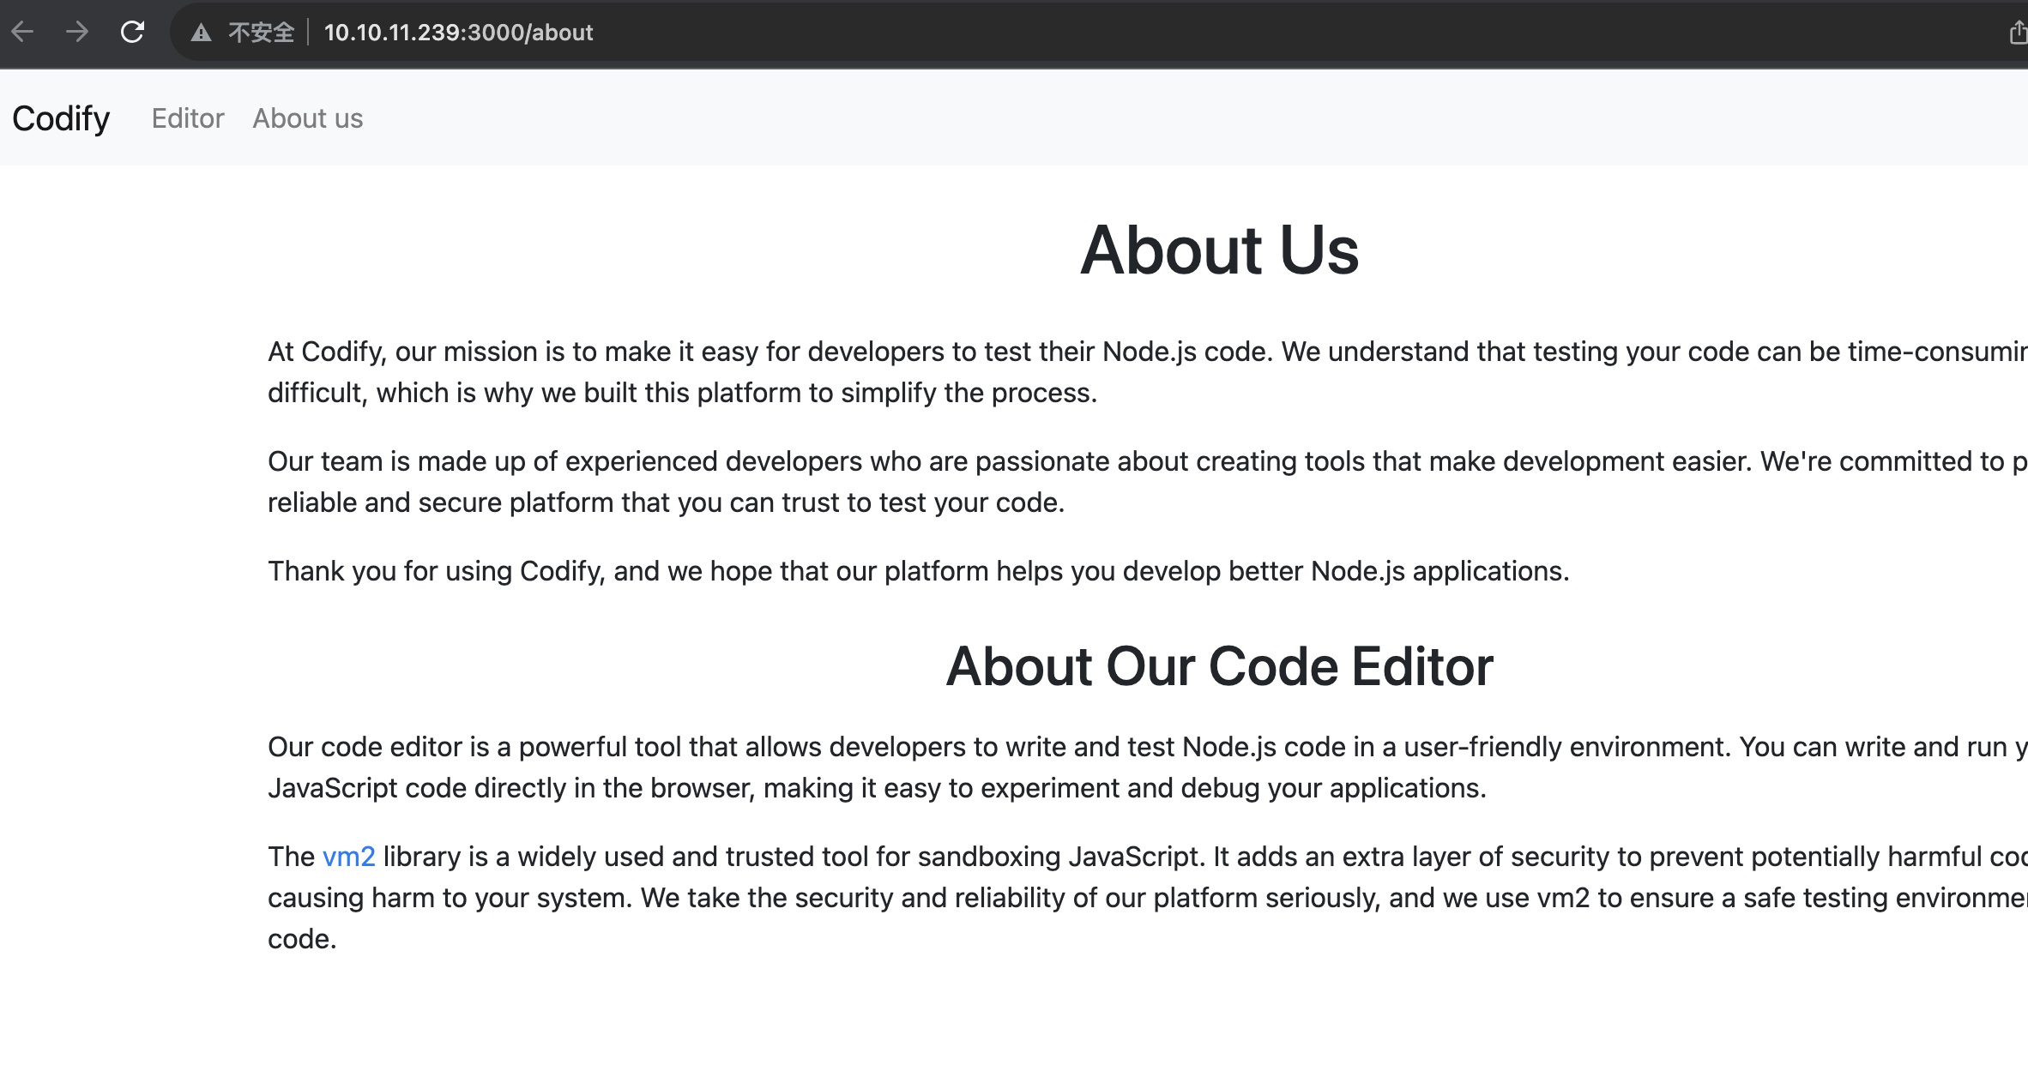Click the Codify brand logo
This screenshot has width=2028, height=1089.
[61, 118]
